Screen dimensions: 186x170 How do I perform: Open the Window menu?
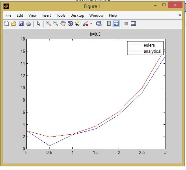click(x=96, y=15)
